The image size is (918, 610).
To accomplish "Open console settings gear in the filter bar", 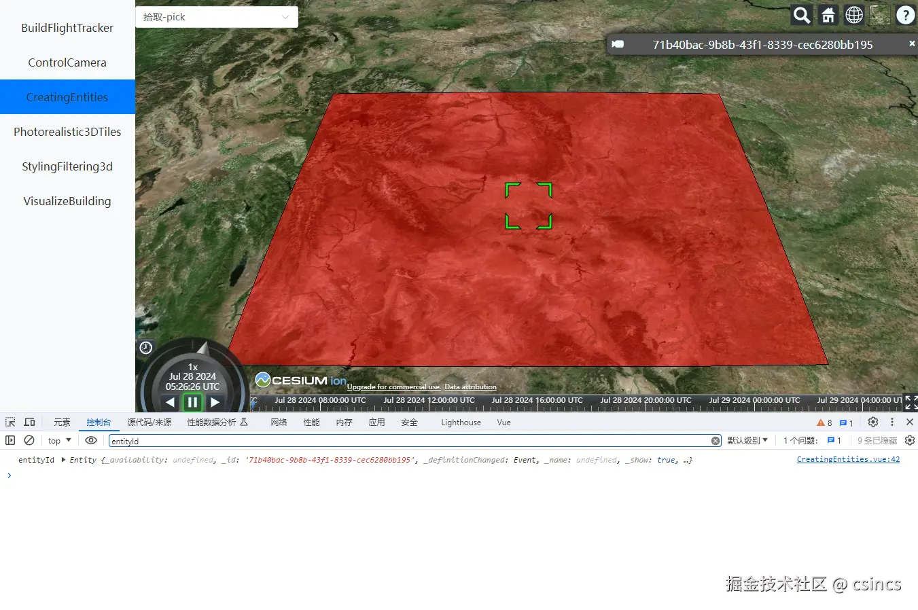I will (x=910, y=440).
